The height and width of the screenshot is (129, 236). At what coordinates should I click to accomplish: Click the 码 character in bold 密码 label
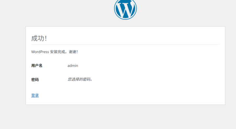37,80
